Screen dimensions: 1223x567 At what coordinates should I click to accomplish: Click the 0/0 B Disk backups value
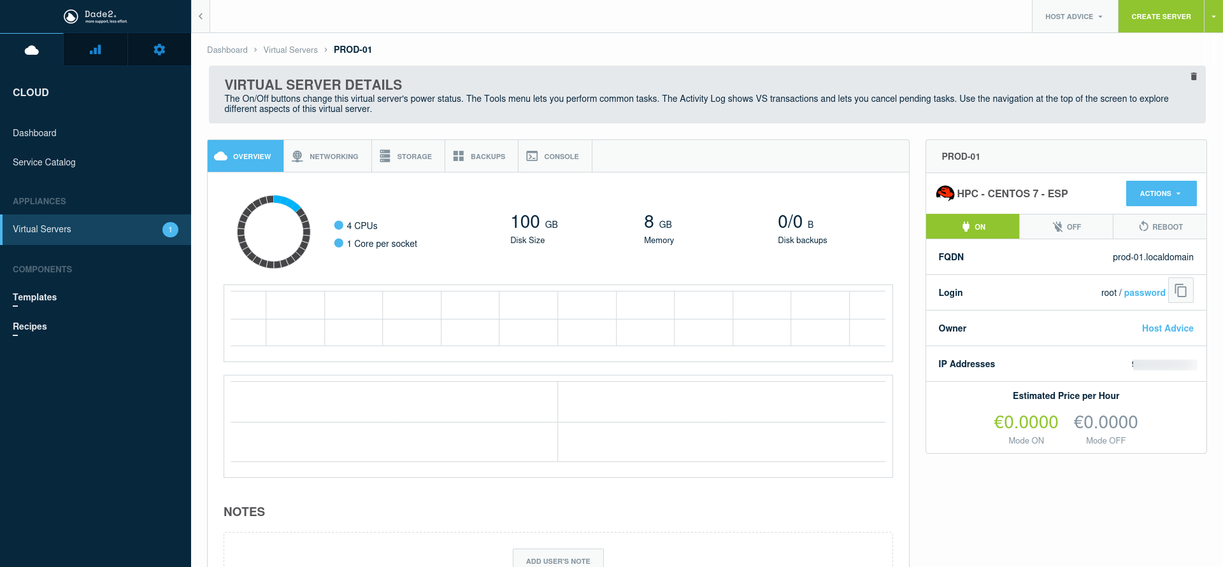click(x=796, y=222)
